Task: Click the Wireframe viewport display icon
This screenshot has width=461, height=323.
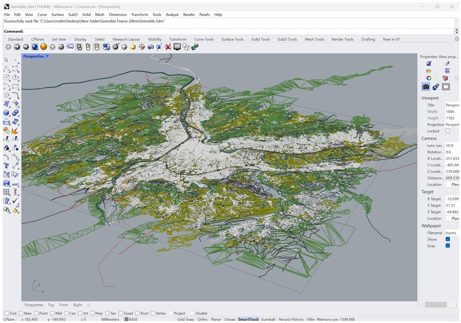Action: 8,47
